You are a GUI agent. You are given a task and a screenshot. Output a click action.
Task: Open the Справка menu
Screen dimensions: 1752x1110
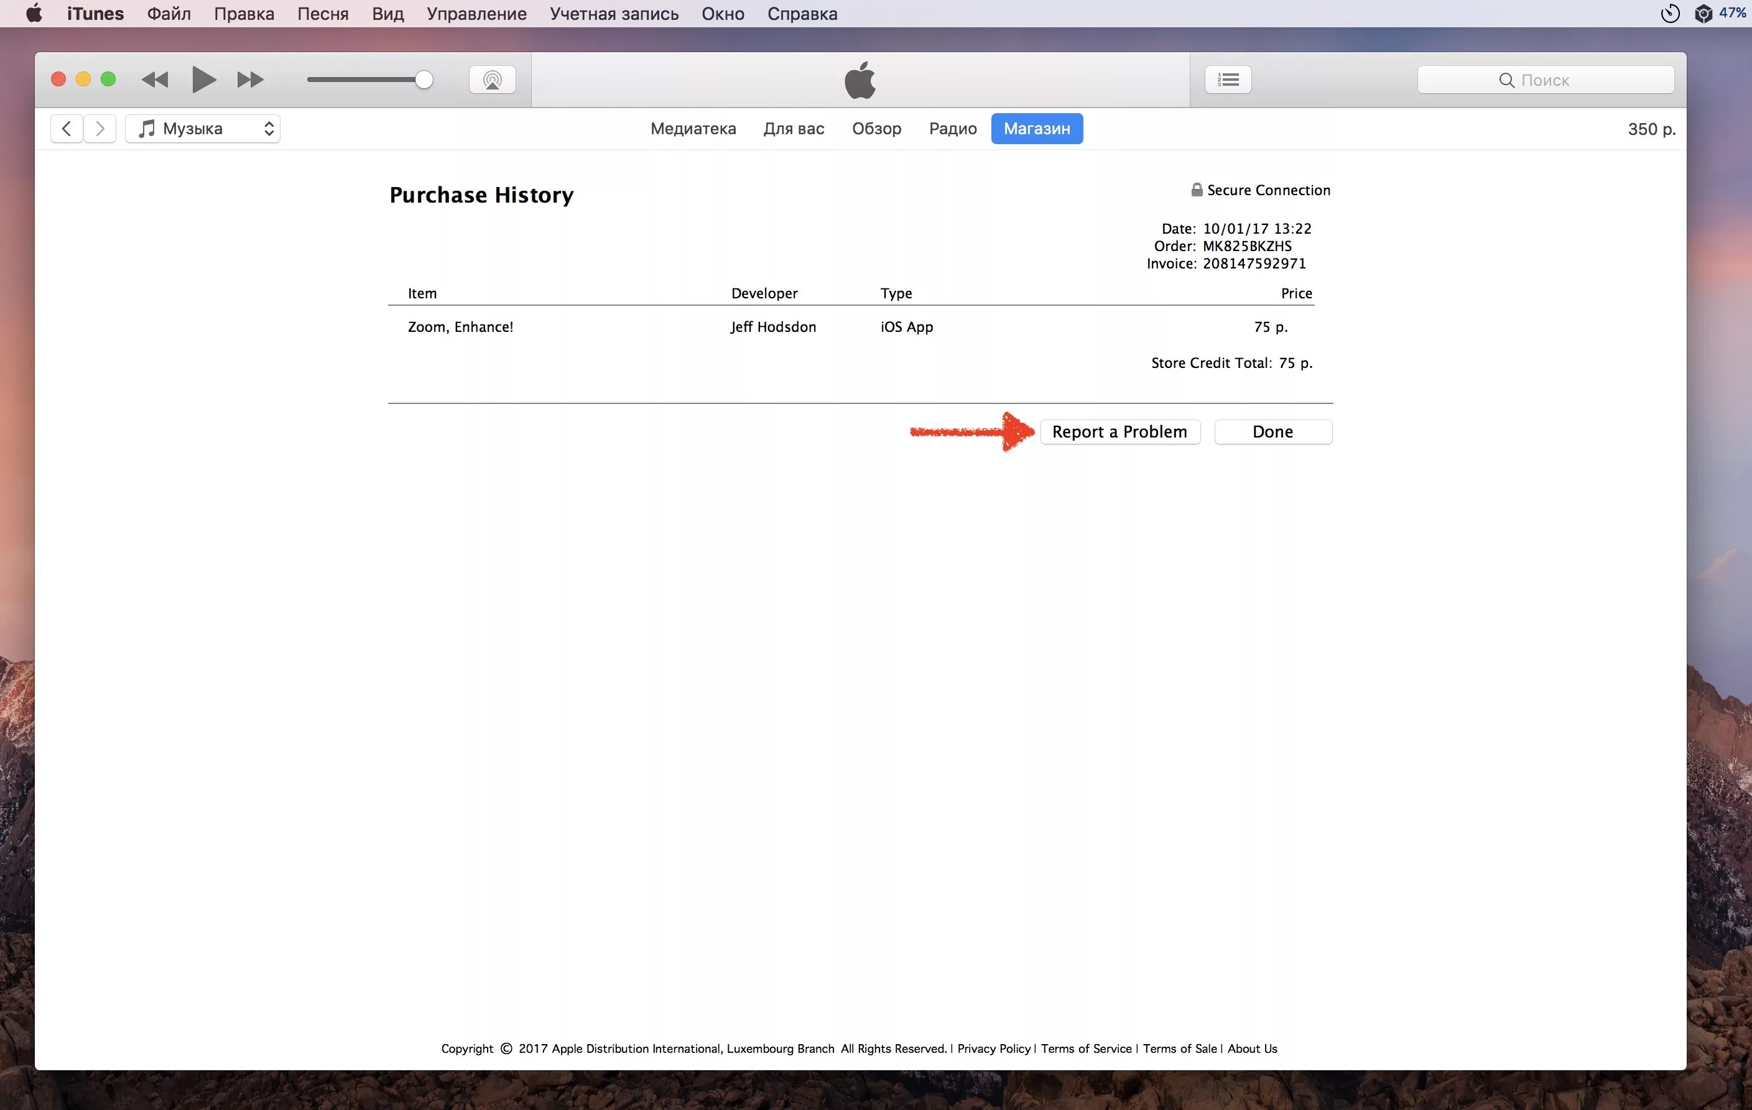click(802, 13)
